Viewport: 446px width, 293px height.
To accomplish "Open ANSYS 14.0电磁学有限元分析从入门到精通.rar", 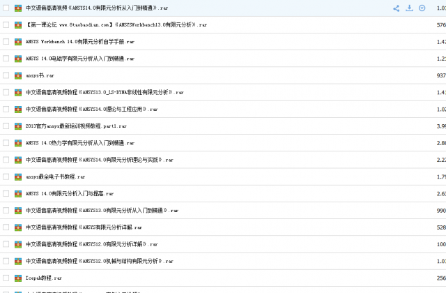I will pyautogui.click(x=80, y=59).
